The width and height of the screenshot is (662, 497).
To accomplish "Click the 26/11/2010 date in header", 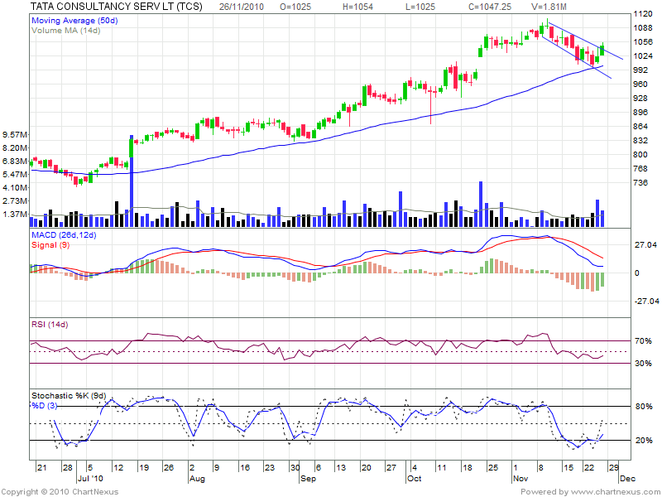I will pyautogui.click(x=243, y=6).
